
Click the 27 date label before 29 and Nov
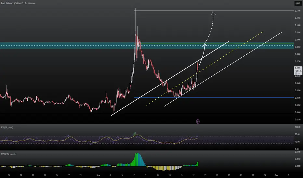(x=69, y=175)
